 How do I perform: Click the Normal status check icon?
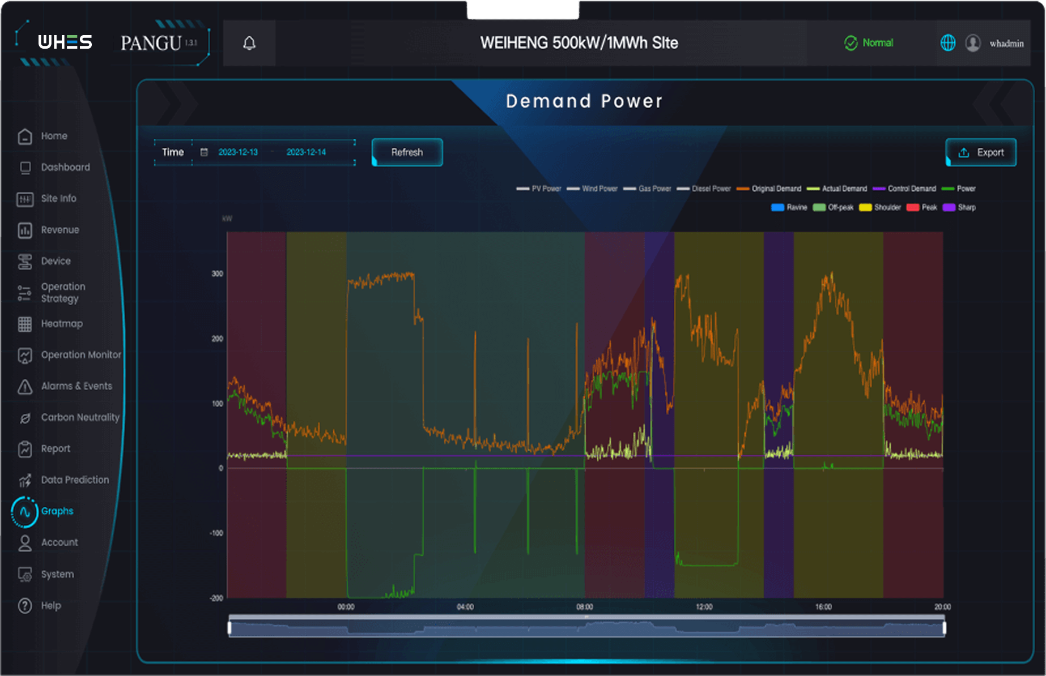pyautogui.click(x=851, y=43)
